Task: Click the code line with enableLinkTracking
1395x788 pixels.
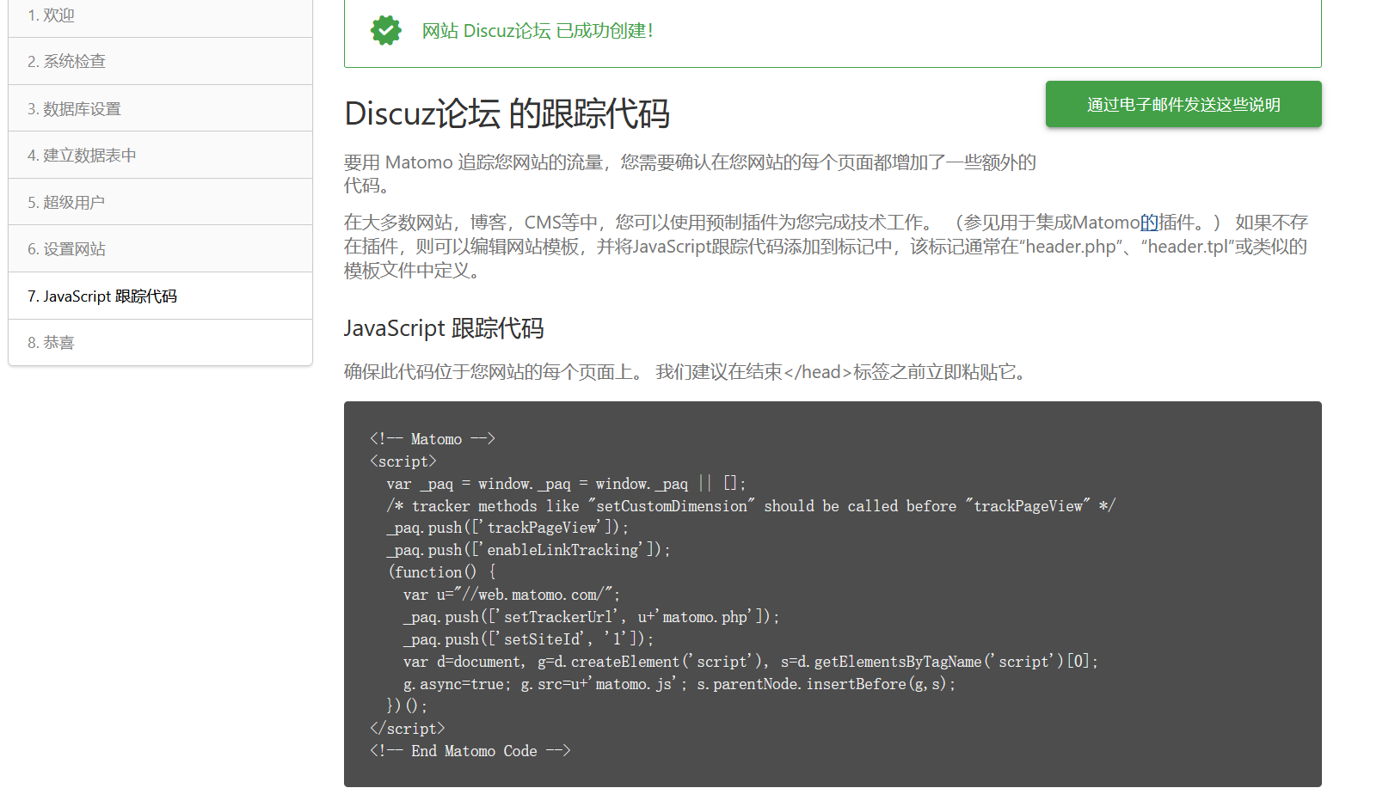Action: coord(528,550)
